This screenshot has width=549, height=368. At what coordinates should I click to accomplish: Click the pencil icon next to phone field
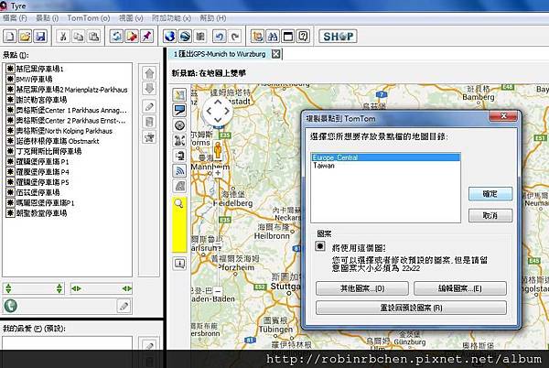tap(124, 306)
